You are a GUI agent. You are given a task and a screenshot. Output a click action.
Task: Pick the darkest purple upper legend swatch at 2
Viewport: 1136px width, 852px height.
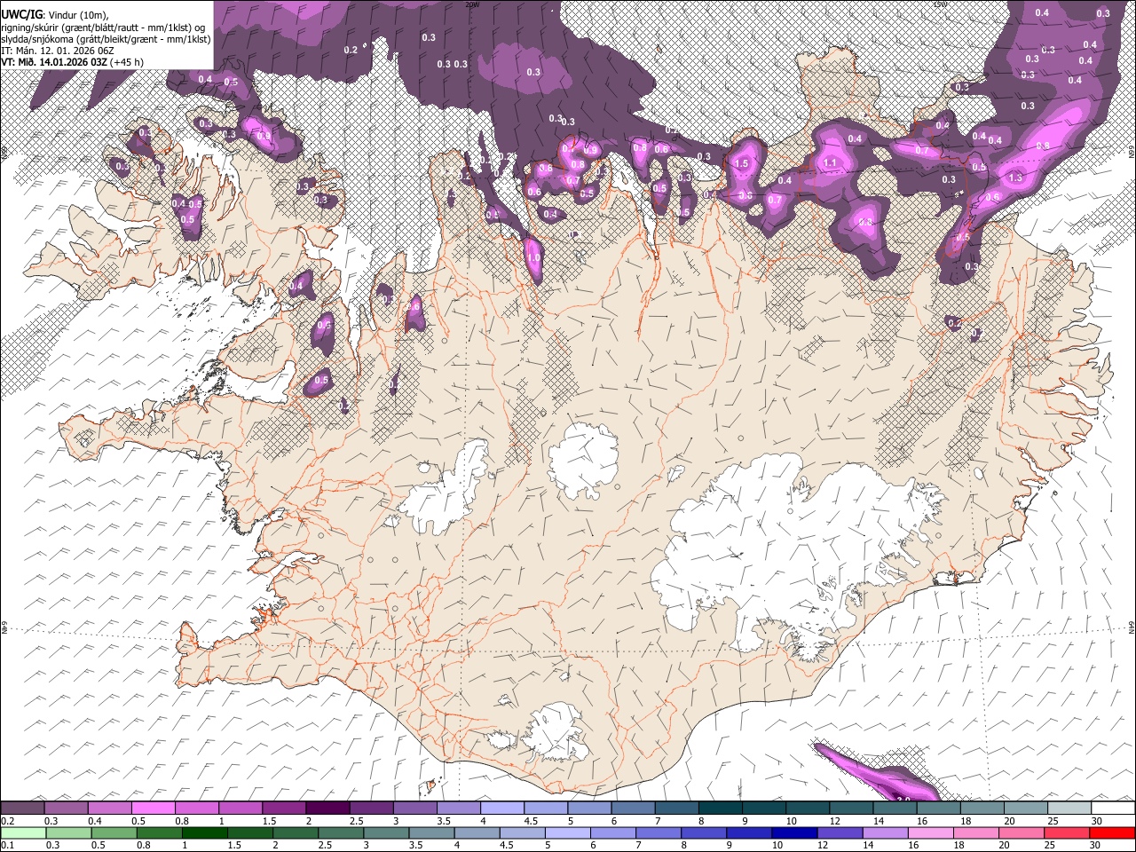coord(327,809)
